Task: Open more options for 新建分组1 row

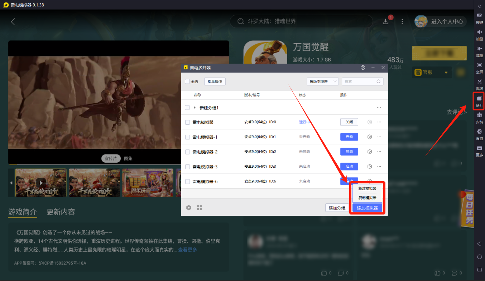Action: click(379, 108)
